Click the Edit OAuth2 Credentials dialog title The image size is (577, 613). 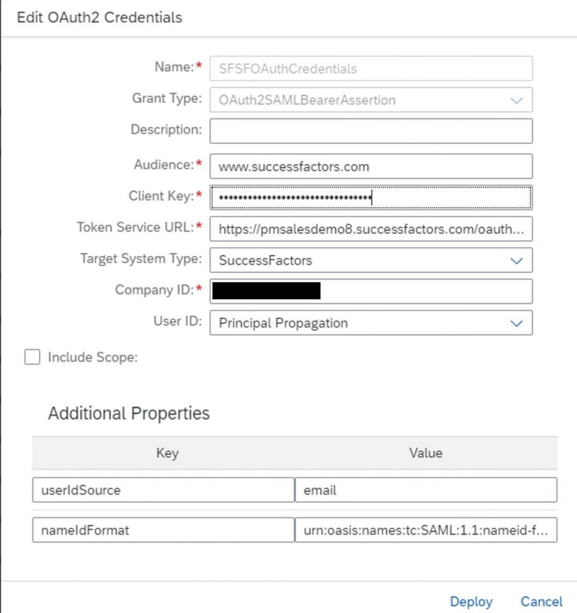coord(99,17)
